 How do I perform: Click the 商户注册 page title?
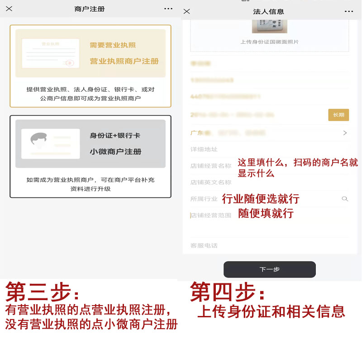tap(90, 9)
